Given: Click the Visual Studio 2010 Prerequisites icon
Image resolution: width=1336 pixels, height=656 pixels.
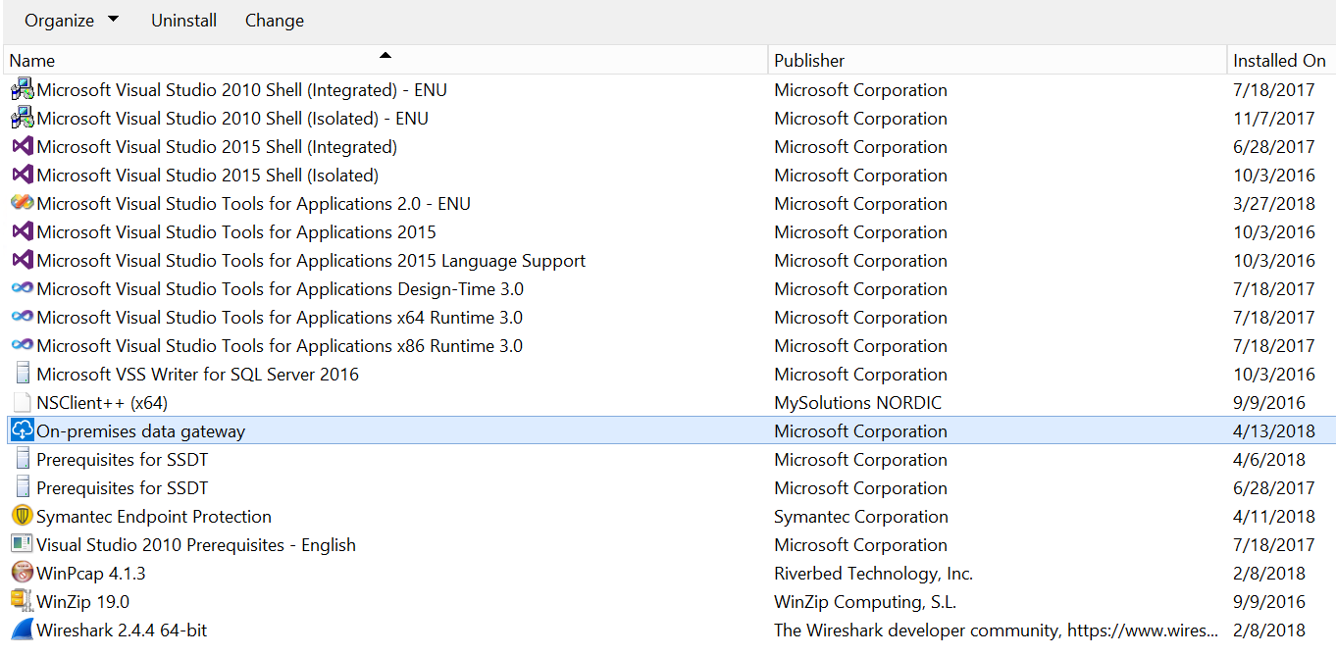Looking at the screenshot, I should pos(22,545).
